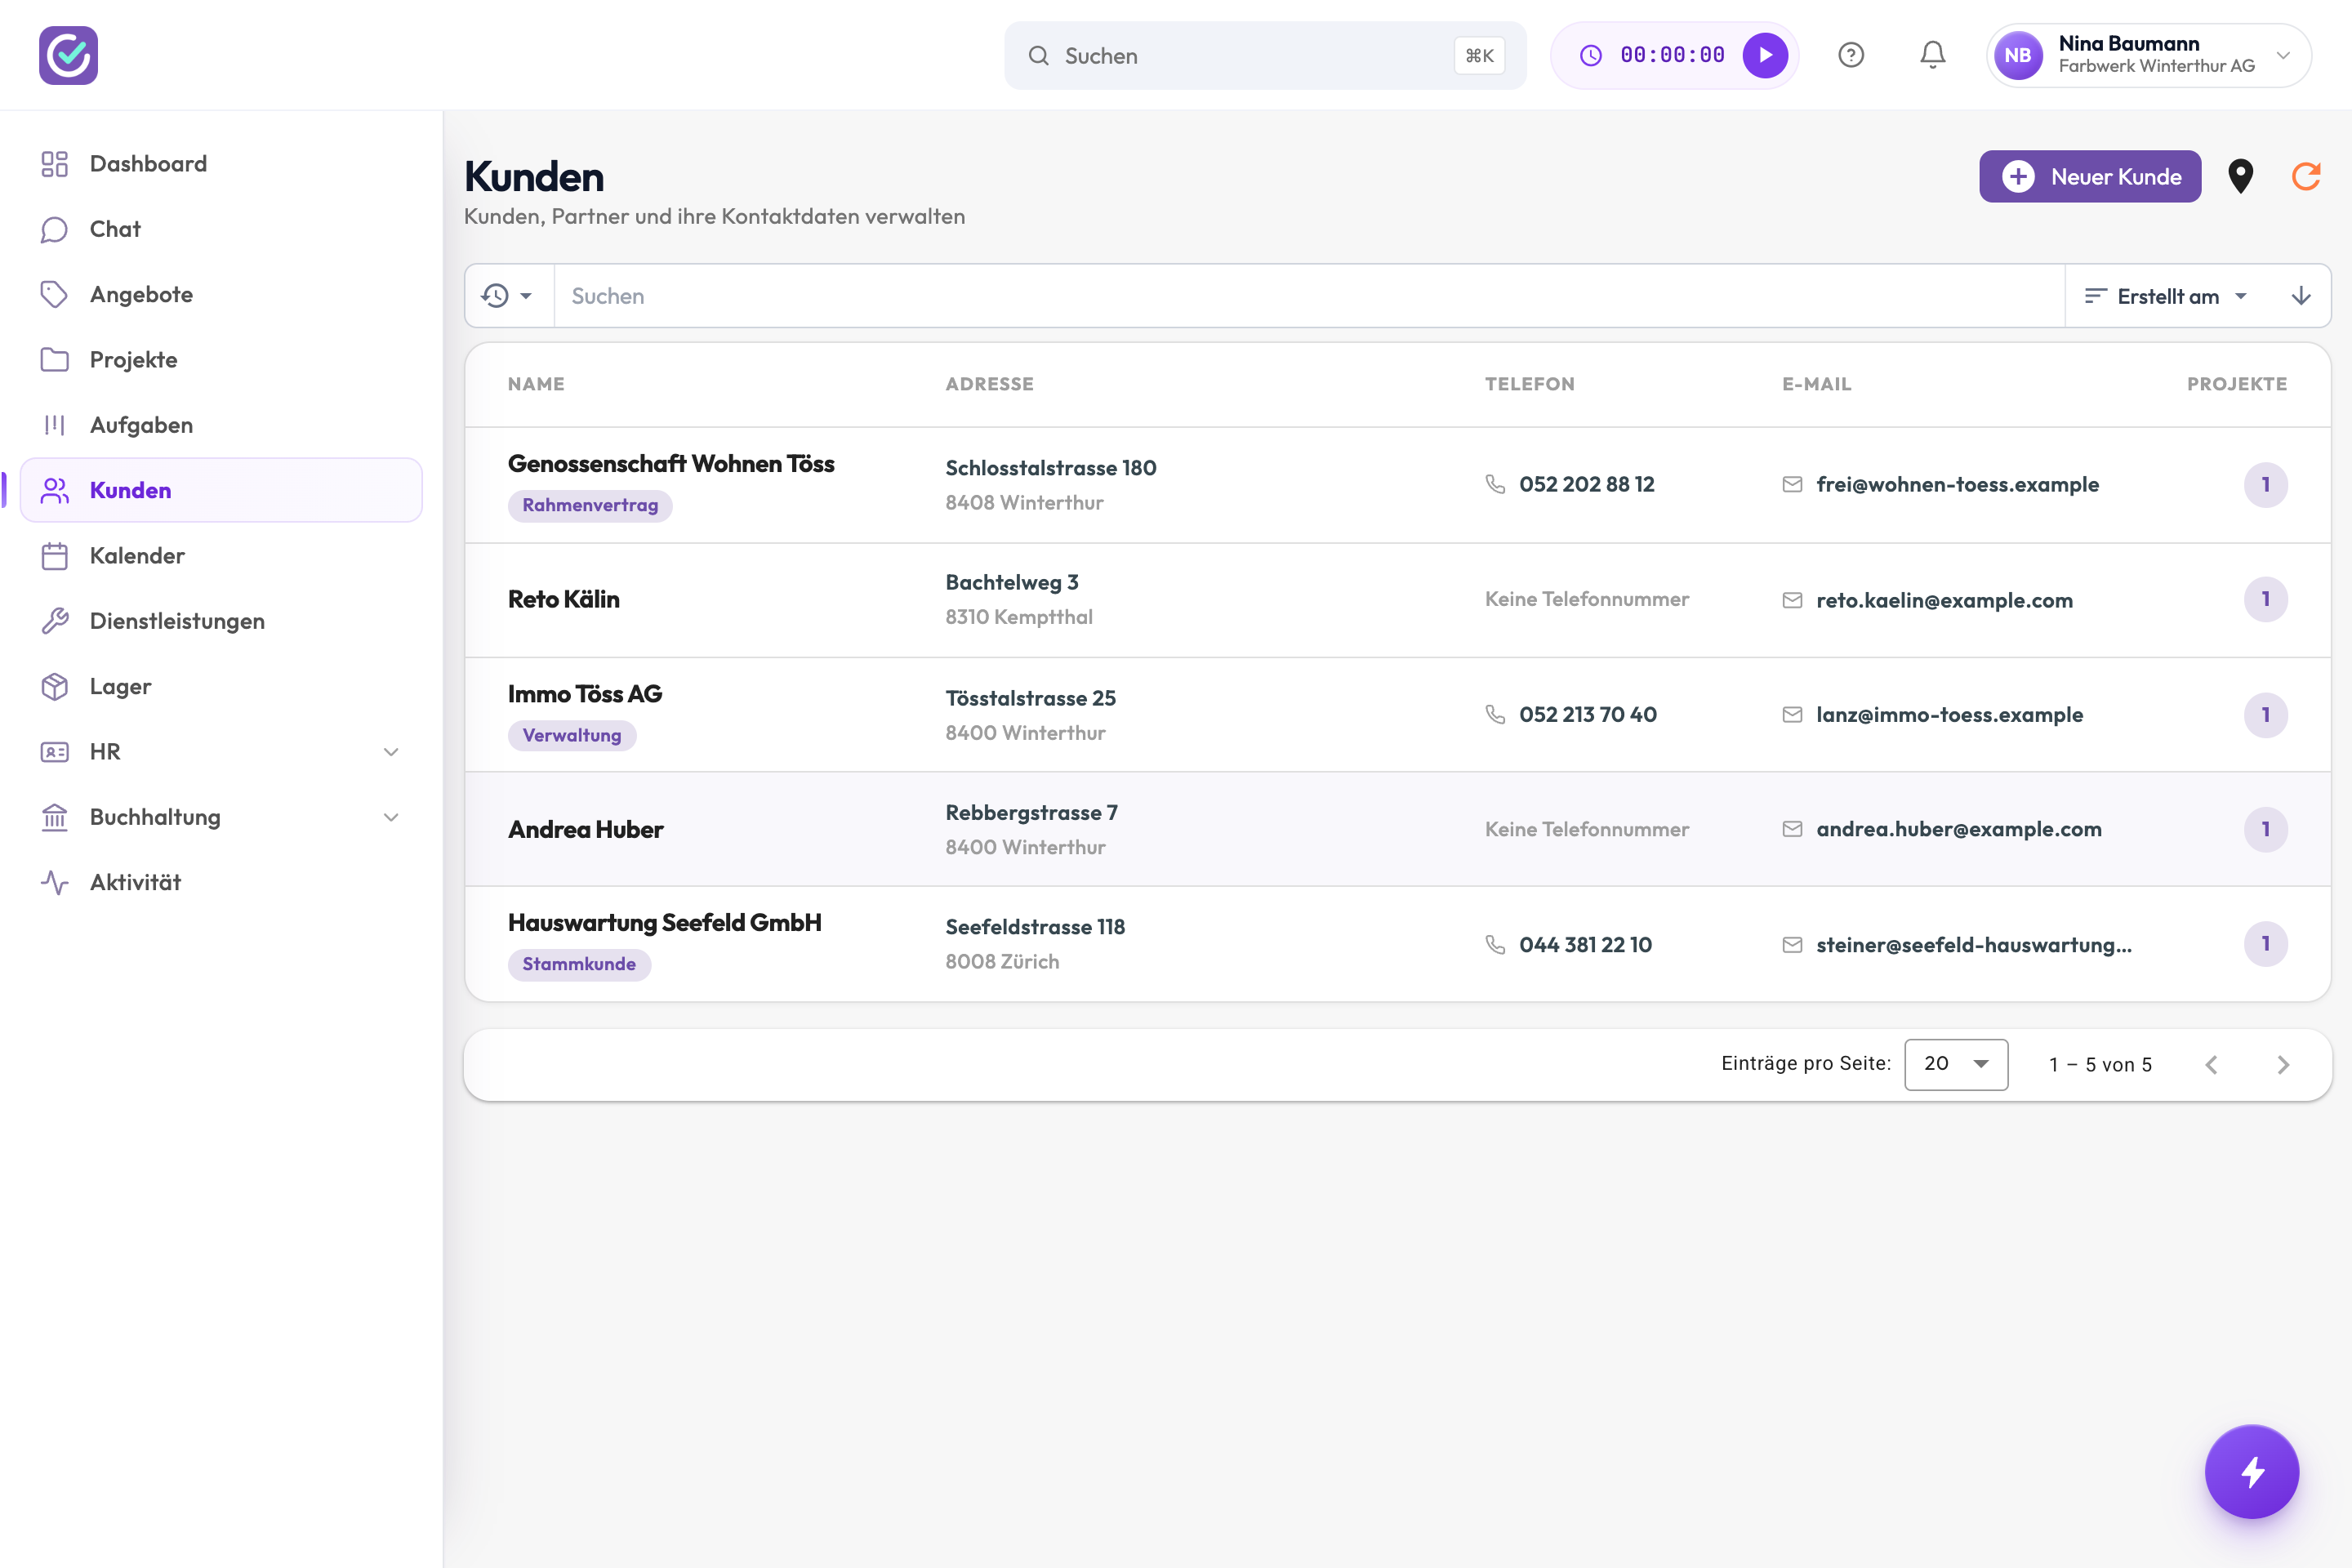Go to next page of results
The height and width of the screenshot is (1568, 2352).
2283,1065
